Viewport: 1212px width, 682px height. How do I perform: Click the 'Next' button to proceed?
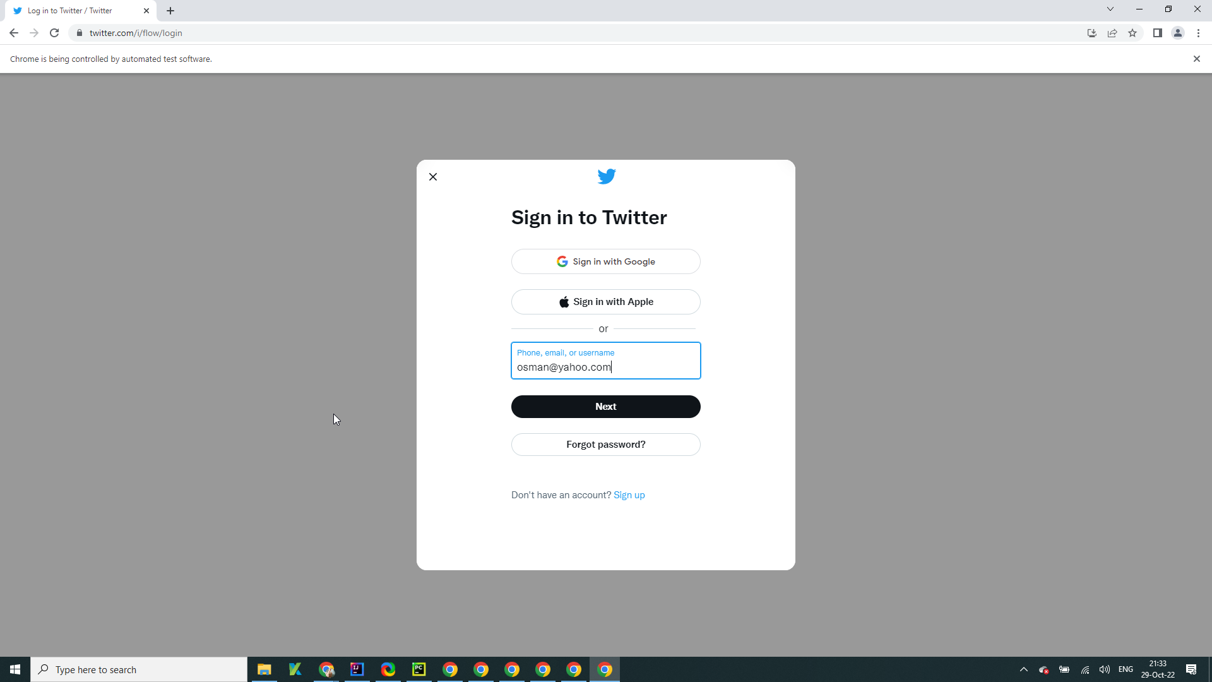click(606, 407)
